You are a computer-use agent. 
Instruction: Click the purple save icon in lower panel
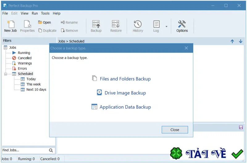[241, 127]
